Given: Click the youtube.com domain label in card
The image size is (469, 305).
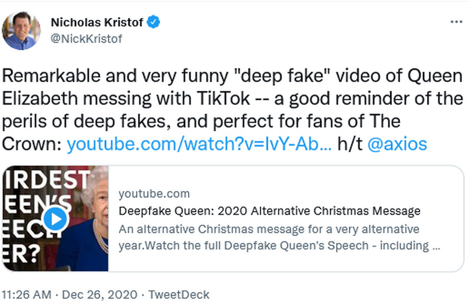Looking at the screenshot, I should tap(154, 194).
